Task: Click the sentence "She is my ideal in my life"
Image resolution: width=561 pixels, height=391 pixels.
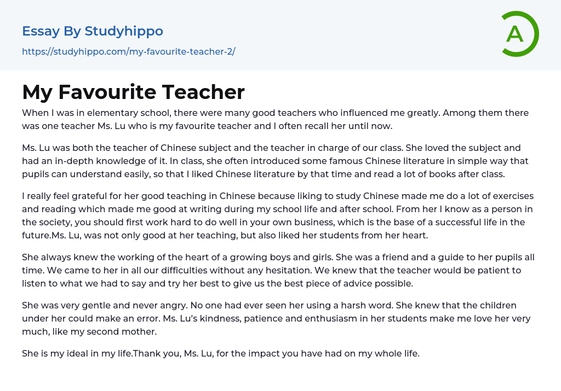Action: pos(77,353)
